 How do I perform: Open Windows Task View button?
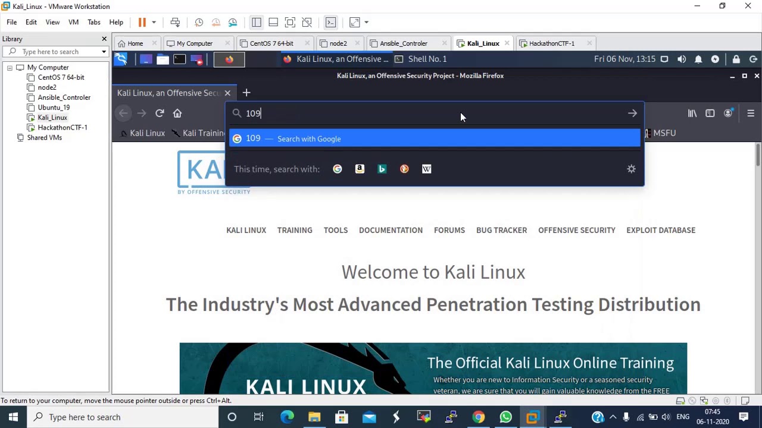pyautogui.click(x=258, y=417)
